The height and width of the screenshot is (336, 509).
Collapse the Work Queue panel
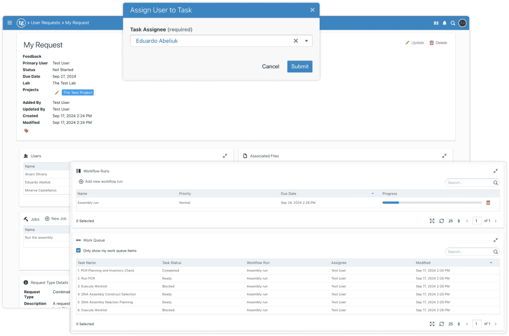point(495,240)
